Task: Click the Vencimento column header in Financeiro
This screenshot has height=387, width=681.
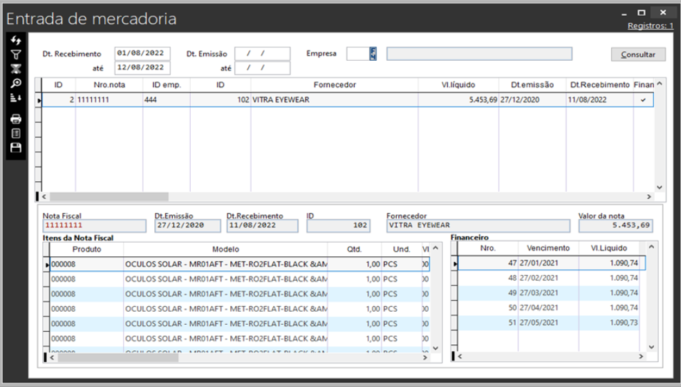Action: [548, 247]
